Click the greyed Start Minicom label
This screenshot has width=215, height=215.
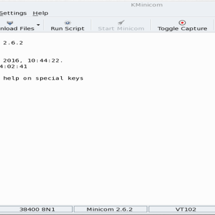coord(121,28)
